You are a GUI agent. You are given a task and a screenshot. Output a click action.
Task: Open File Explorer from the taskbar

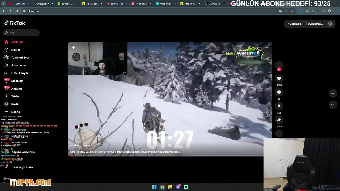pos(170,187)
